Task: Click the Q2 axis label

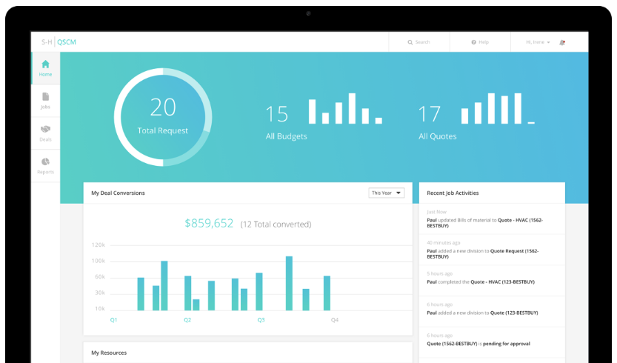Action: (187, 320)
